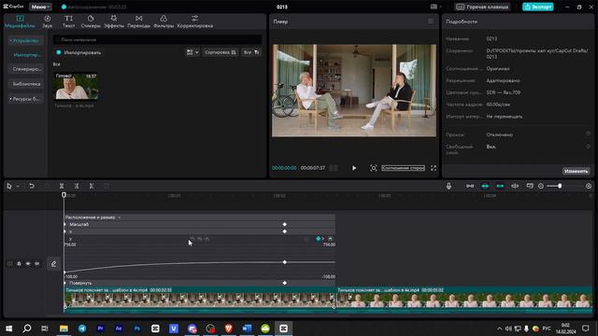The image size is (598, 336).
Task: Select the X row keyframe diamond
Action: point(284,231)
